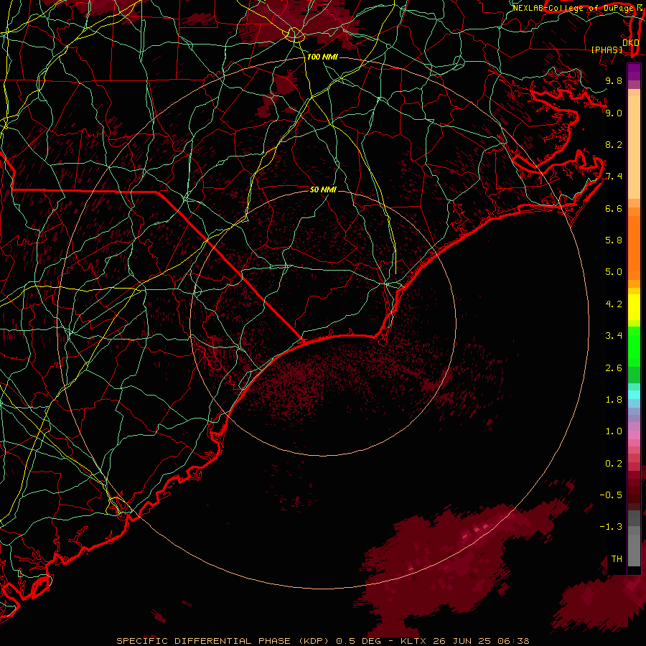Click the TH label on the color scale

[x=617, y=559]
